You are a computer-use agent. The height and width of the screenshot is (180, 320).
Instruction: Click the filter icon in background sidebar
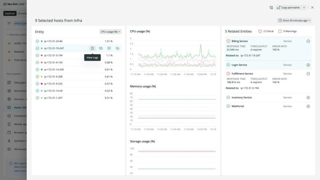pyautogui.click(x=9, y=24)
